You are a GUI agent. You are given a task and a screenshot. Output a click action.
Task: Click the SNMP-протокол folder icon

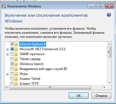16,54
